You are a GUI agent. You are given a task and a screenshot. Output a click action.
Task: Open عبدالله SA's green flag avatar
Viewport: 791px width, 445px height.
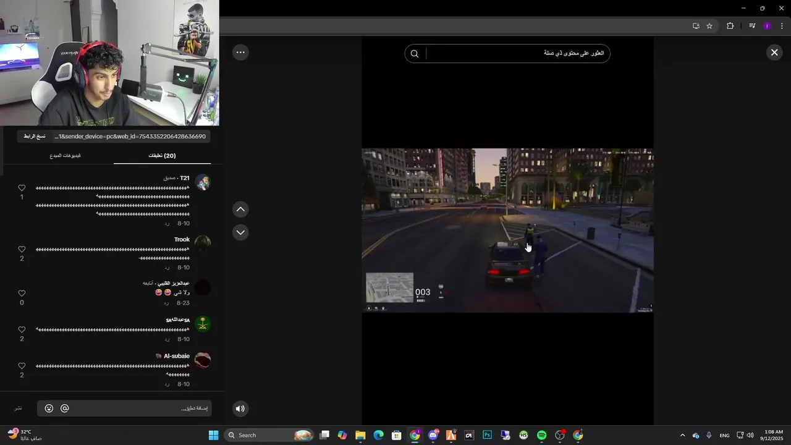[x=203, y=324]
